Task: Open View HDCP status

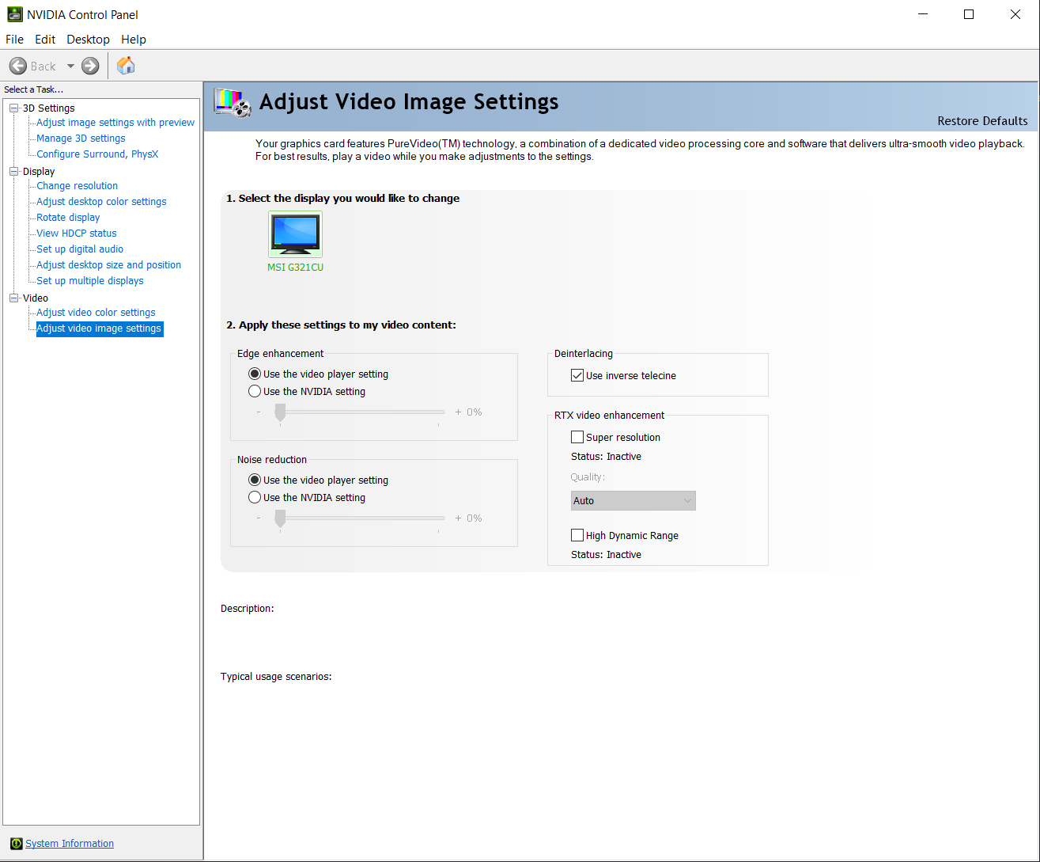Action: [x=76, y=234]
